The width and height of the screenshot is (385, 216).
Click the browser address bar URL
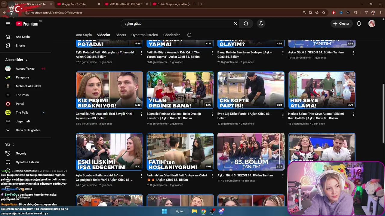[x=57, y=13]
